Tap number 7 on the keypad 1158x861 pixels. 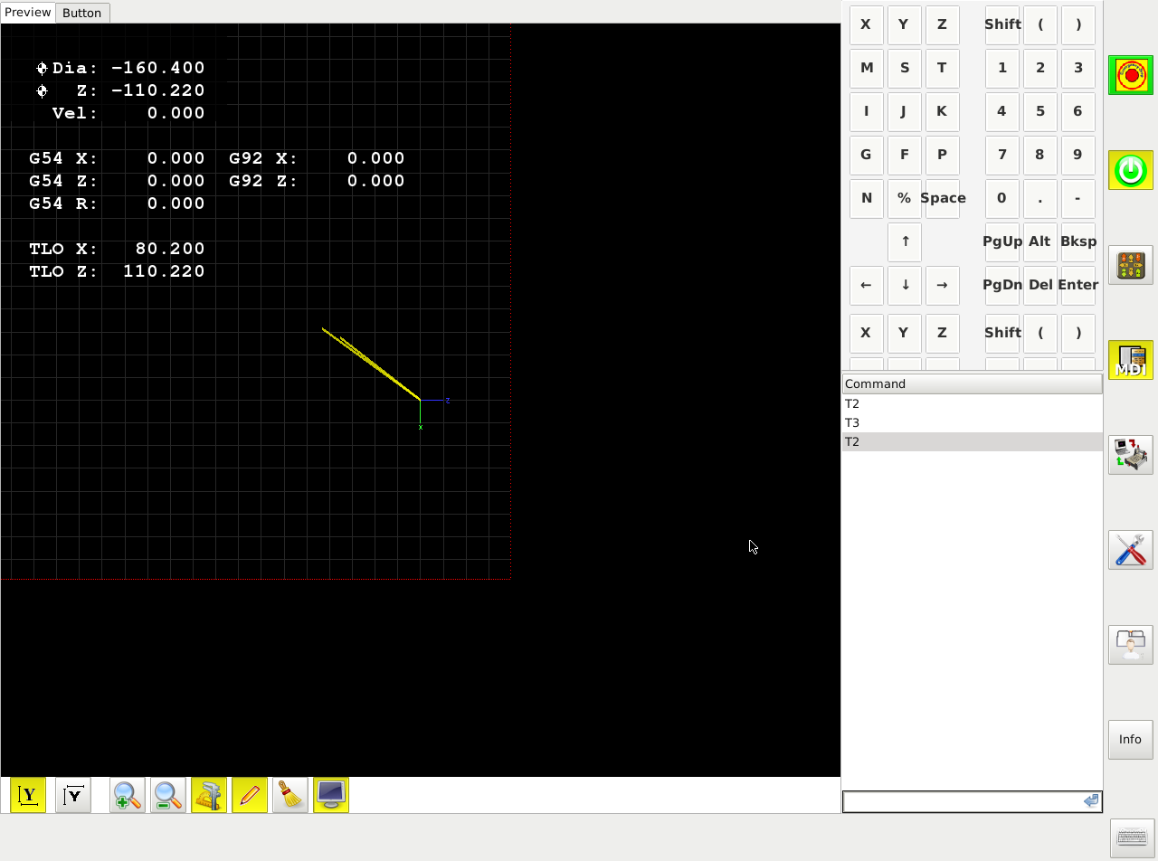(1002, 155)
